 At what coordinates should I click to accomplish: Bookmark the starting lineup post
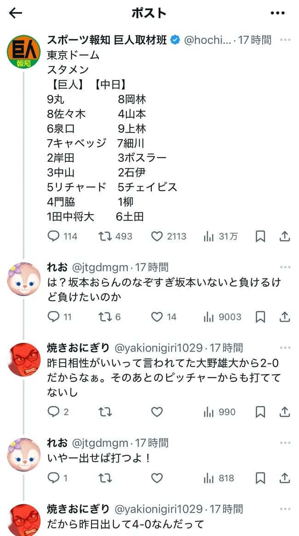(x=260, y=236)
